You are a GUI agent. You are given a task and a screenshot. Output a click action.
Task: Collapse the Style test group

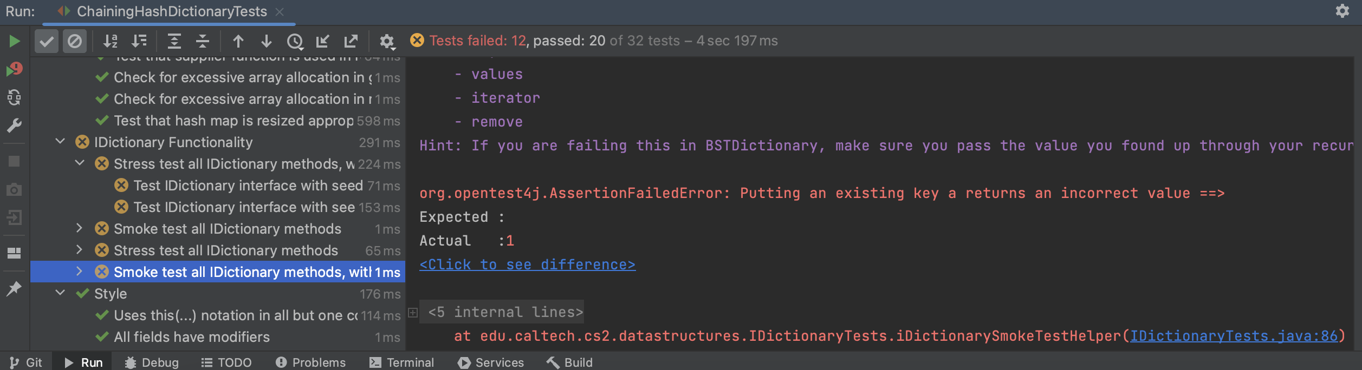coord(60,293)
